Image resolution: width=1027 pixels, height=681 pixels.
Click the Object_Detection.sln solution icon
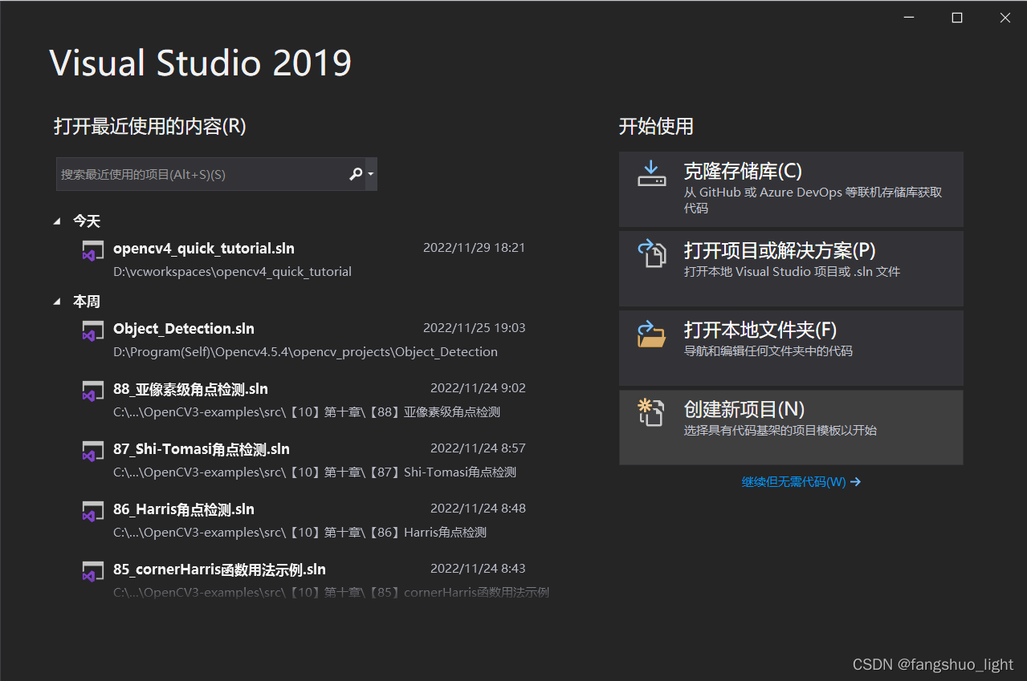point(93,330)
